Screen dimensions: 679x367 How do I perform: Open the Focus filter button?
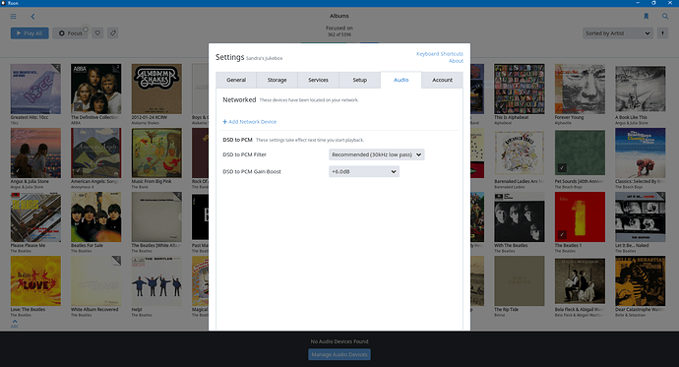click(x=70, y=32)
